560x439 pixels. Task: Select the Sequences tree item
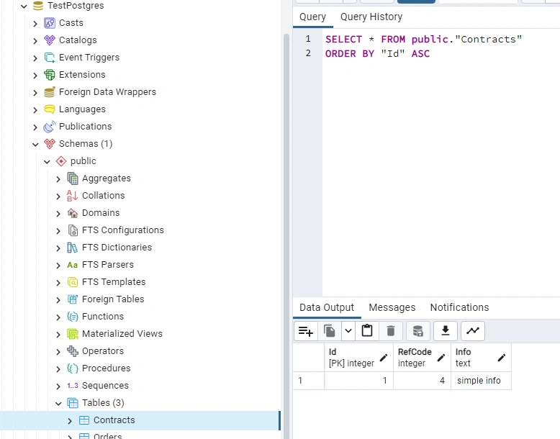click(x=105, y=386)
